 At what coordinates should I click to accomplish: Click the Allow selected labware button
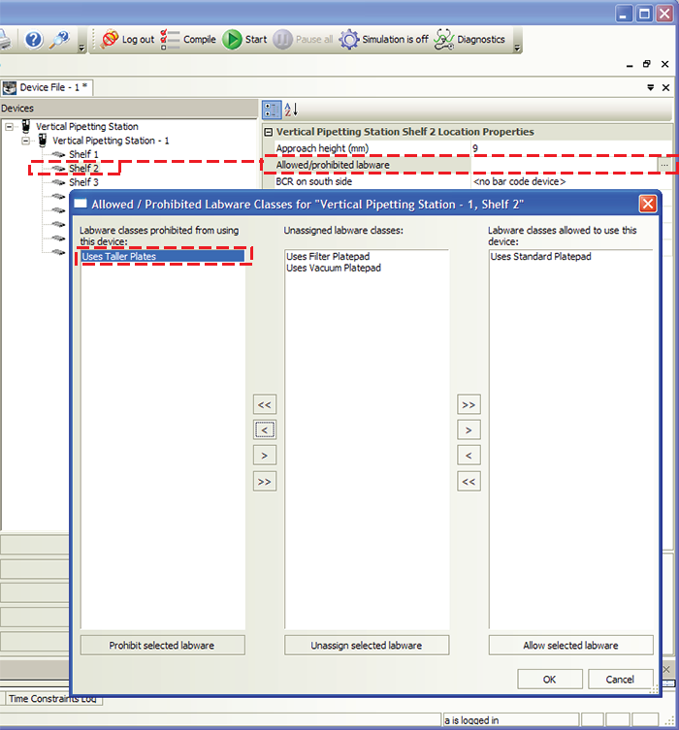point(570,645)
